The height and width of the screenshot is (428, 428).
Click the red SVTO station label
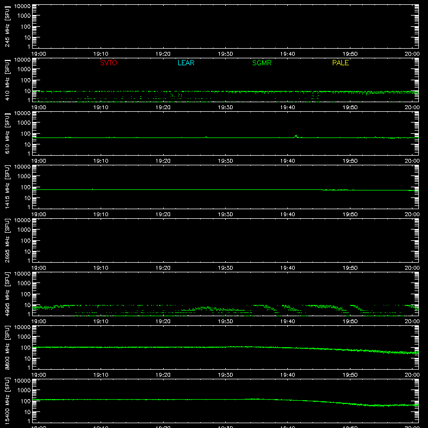[x=109, y=63]
